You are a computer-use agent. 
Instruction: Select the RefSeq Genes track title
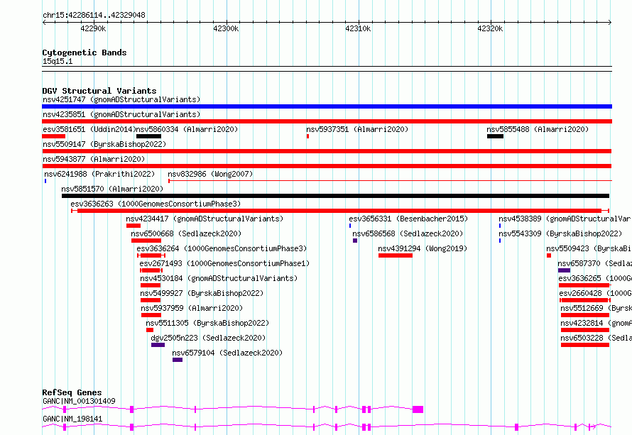coord(72,392)
